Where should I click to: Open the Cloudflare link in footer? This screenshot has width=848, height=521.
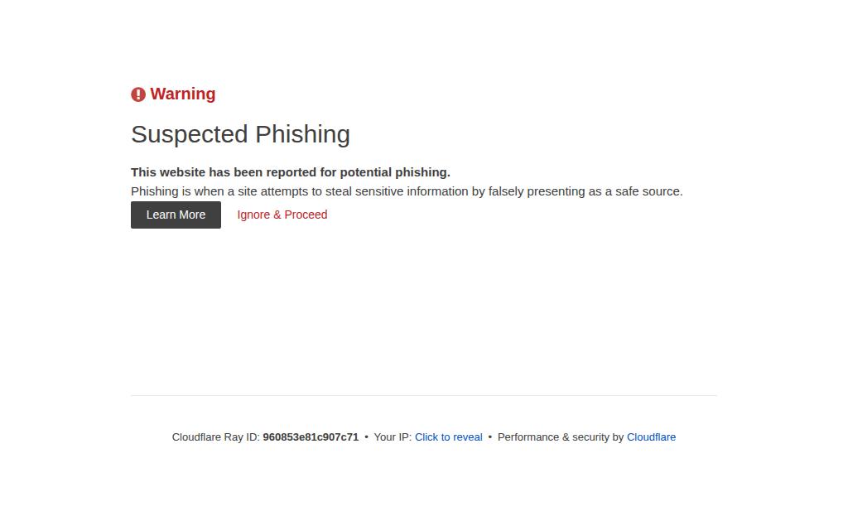[x=651, y=437]
